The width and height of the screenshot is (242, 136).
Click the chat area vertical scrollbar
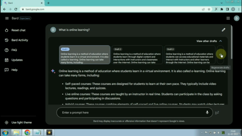click(231, 42)
